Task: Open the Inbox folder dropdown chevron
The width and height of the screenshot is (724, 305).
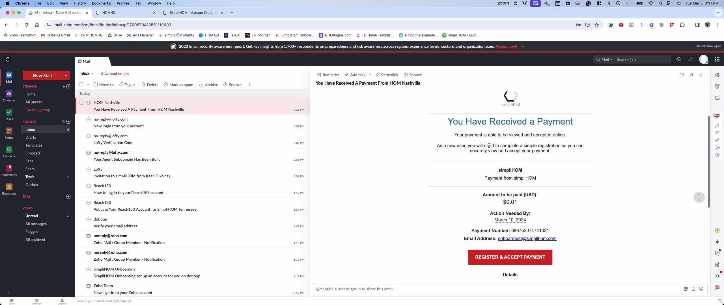Action: (x=93, y=73)
